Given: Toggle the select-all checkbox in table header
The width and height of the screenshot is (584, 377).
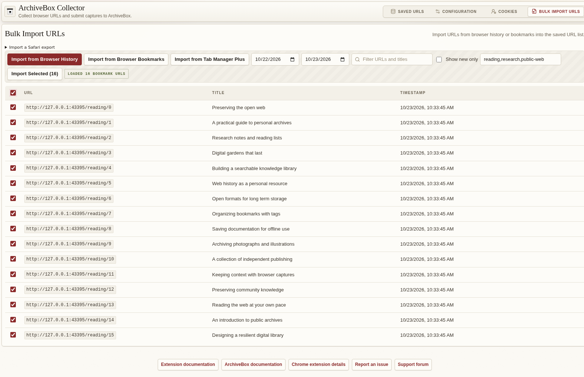Looking at the screenshot, I should pos(13,93).
